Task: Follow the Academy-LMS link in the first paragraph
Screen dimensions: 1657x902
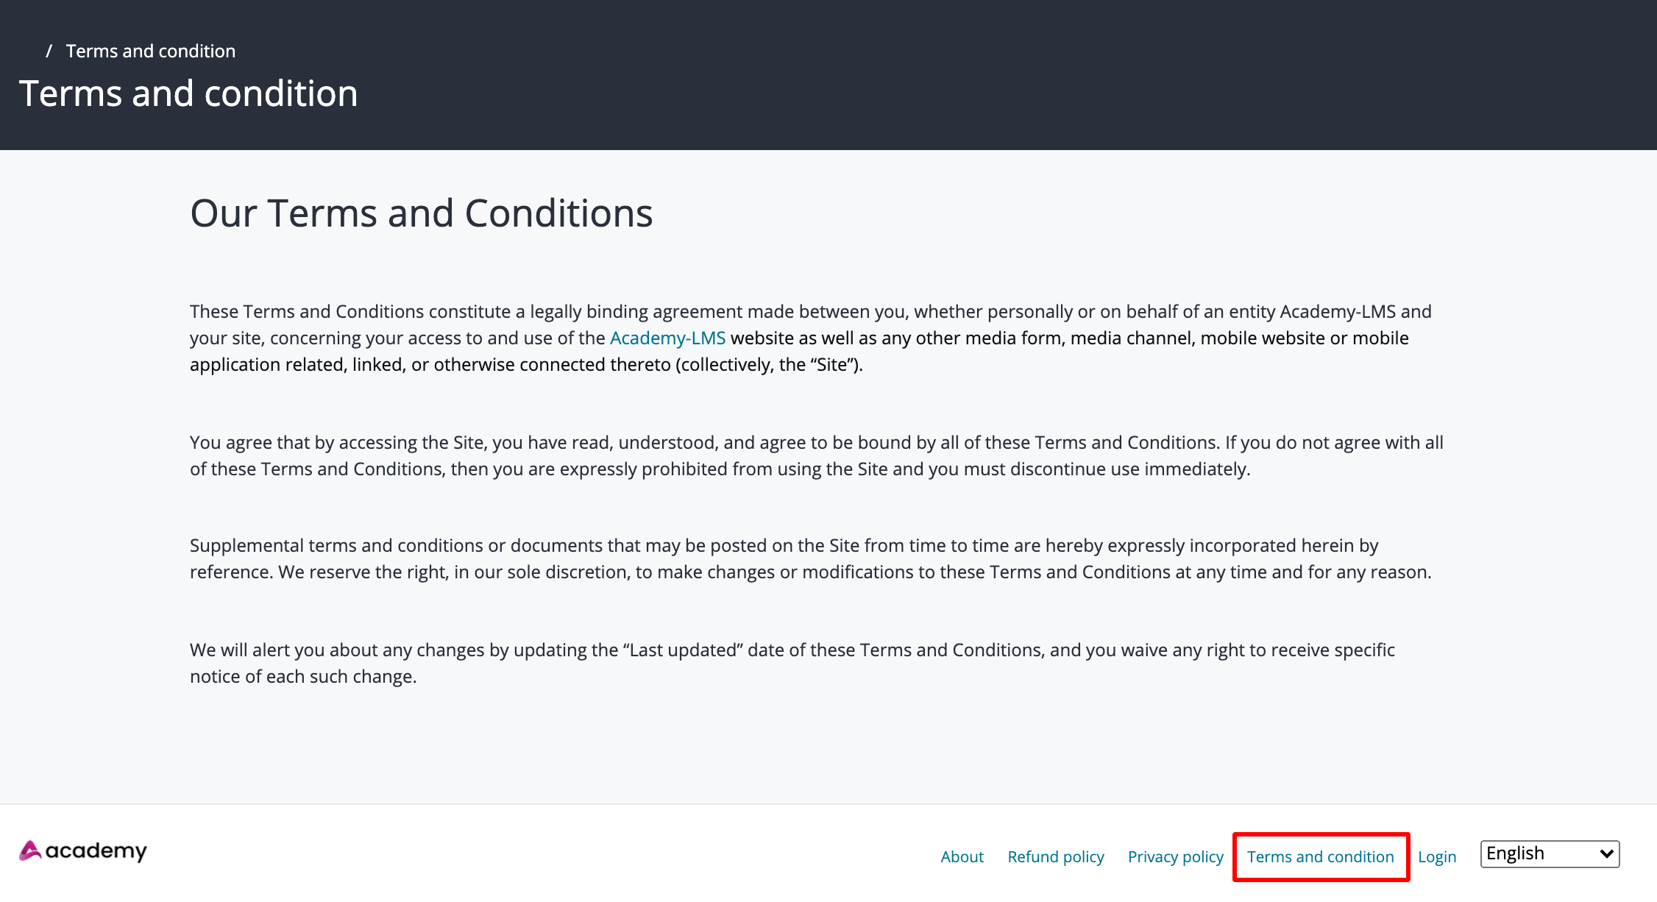Action: tap(667, 338)
